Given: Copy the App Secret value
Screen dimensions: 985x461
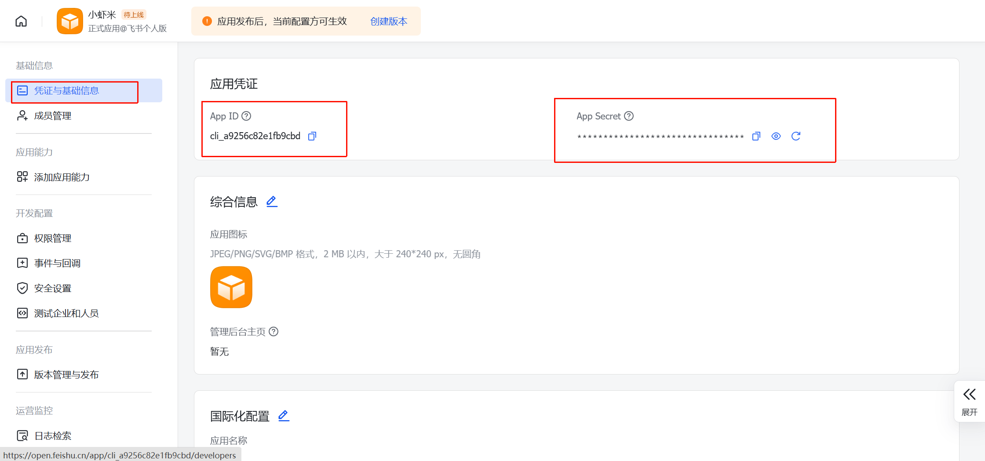Looking at the screenshot, I should click(x=756, y=136).
